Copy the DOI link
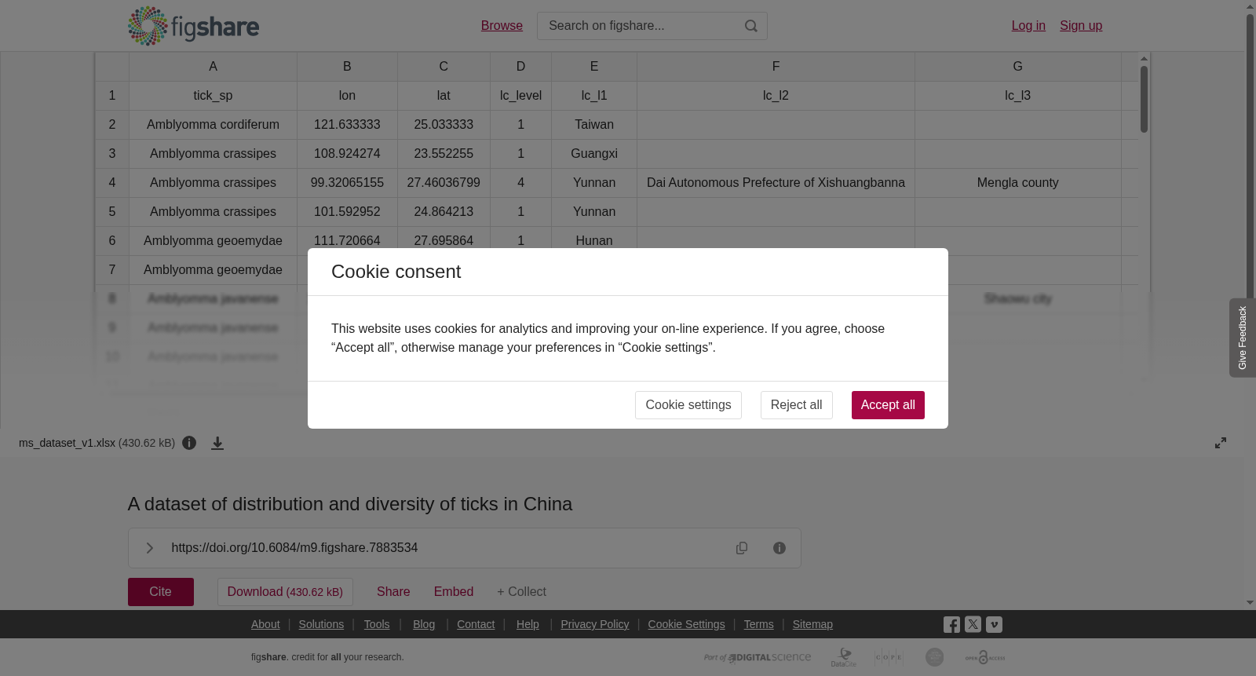This screenshot has height=676, width=1256. tap(742, 548)
